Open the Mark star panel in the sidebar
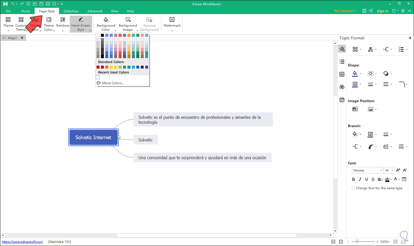 (x=342, y=74)
